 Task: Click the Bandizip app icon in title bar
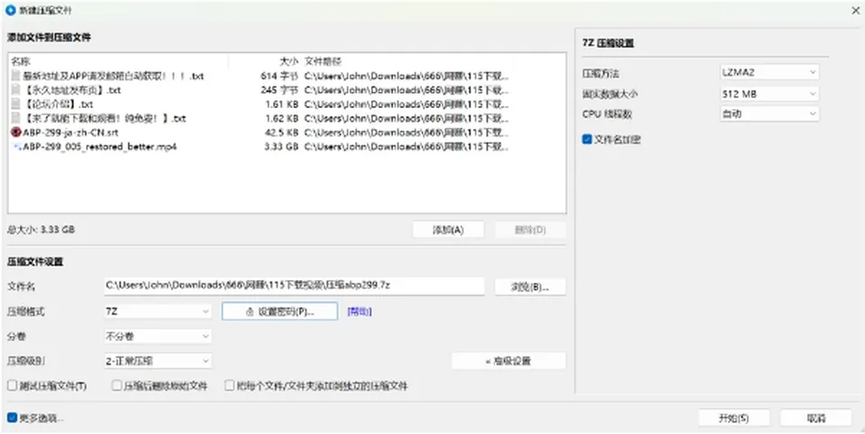(x=10, y=10)
